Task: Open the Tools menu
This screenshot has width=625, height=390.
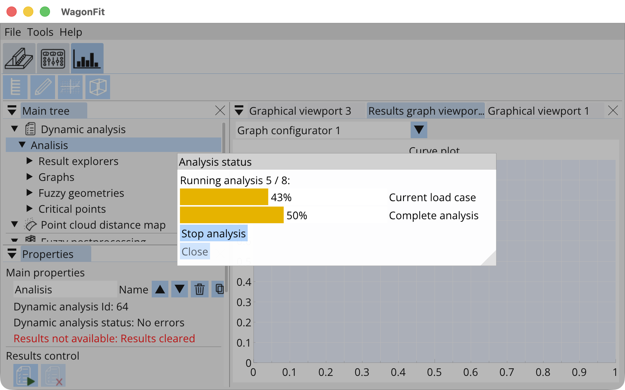Action: coord(40,32)
